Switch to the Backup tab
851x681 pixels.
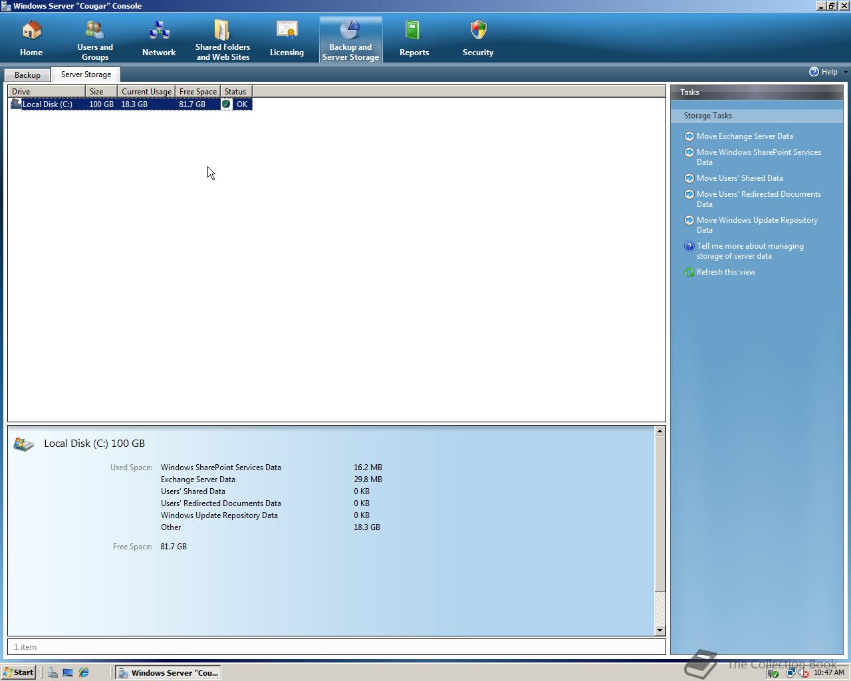(x=27, y=75)
